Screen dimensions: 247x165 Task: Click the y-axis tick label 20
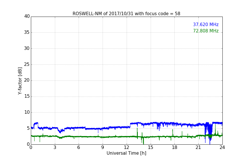27,80
